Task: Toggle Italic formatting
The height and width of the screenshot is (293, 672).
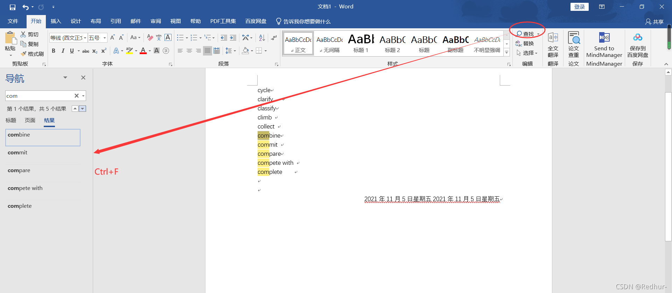Action: pos(63,51)
